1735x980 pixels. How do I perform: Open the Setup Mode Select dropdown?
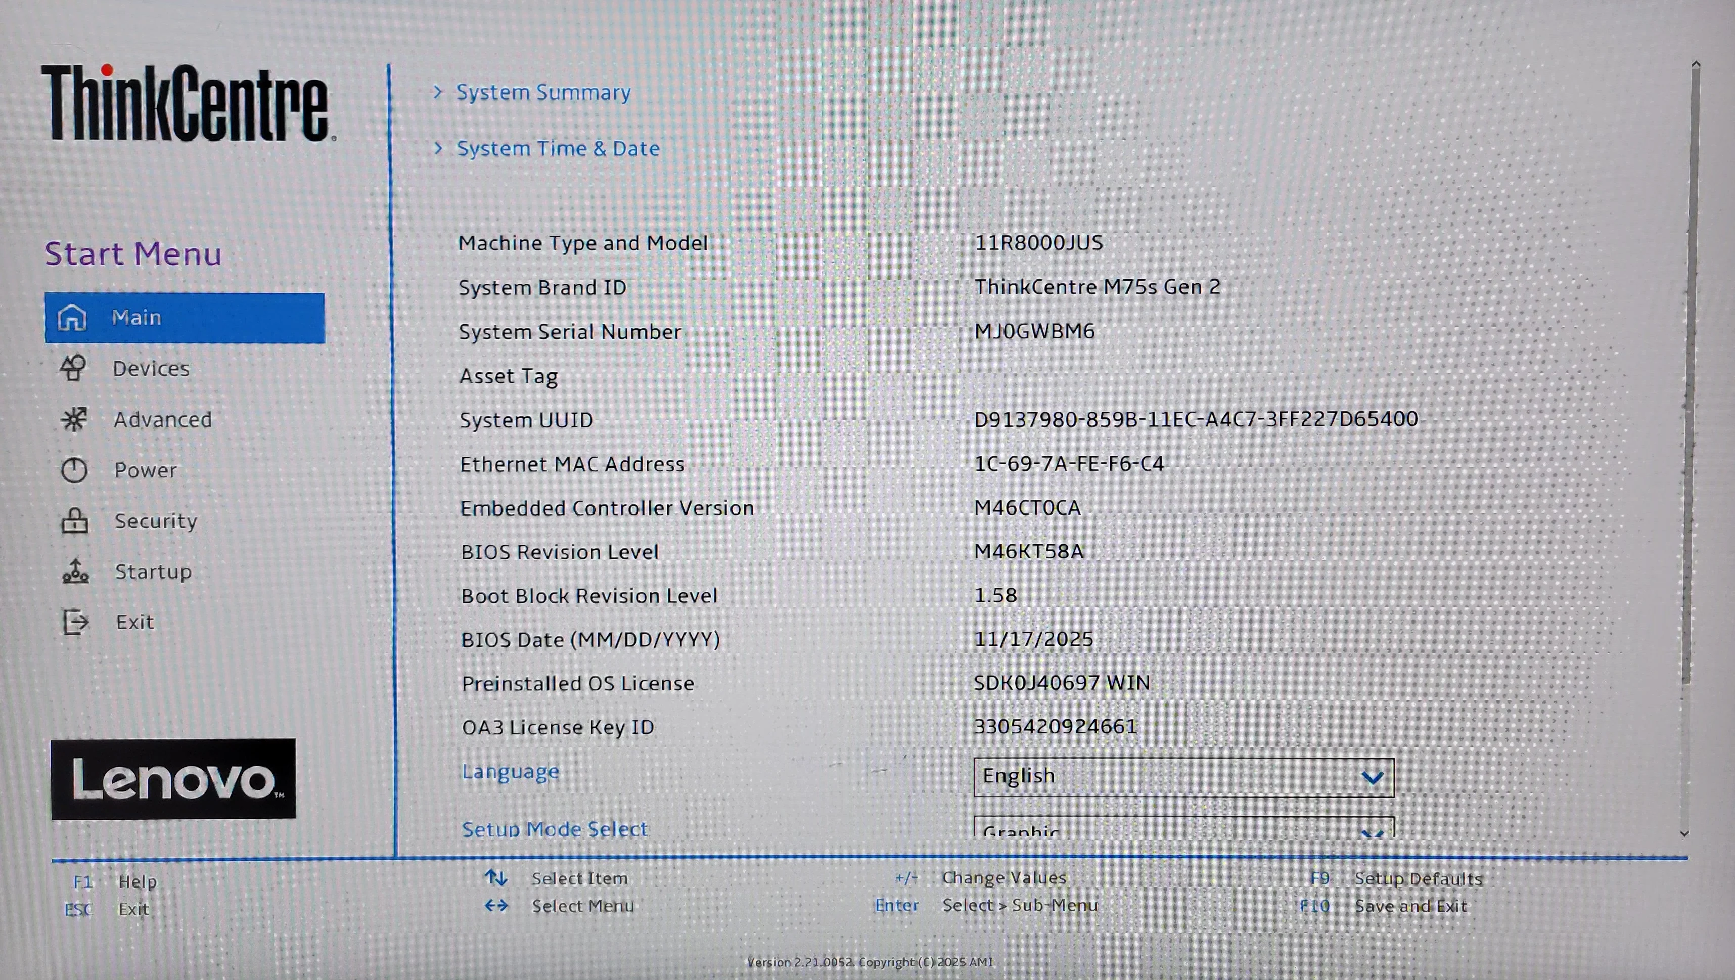click(1183, 827)
